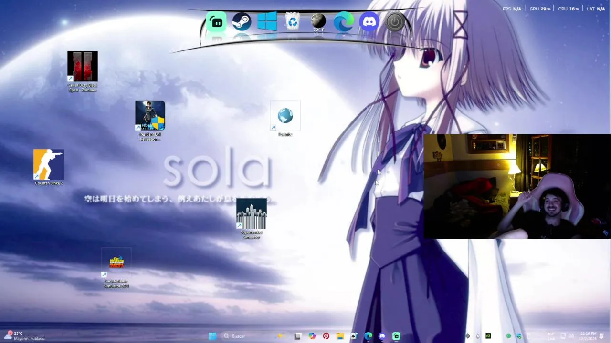Screen dimensions: 611x343
Task: Click the Windows logo in the top dock
Action: [267, 22]
